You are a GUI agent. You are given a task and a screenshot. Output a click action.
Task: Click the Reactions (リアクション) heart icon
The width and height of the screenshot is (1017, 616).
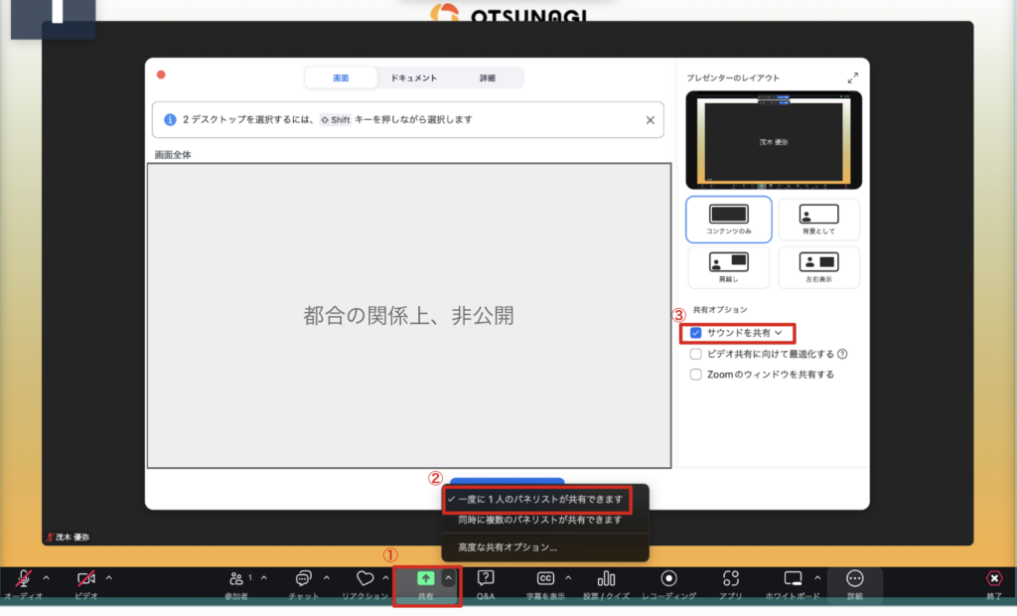(x=364, y=579)
